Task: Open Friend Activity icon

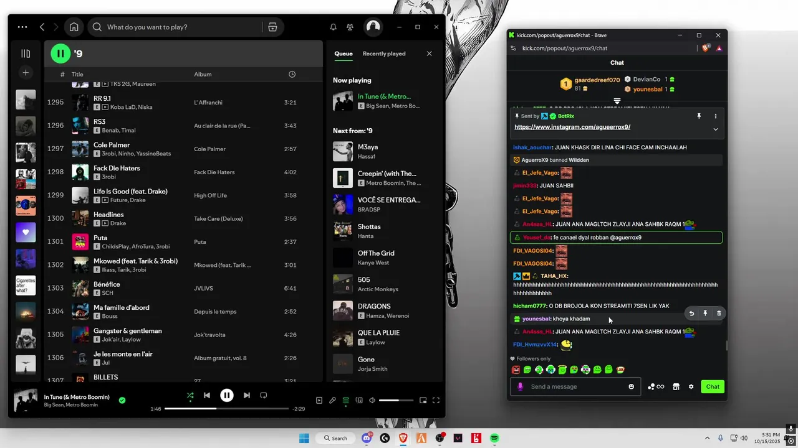Action: tap(350, 27)
